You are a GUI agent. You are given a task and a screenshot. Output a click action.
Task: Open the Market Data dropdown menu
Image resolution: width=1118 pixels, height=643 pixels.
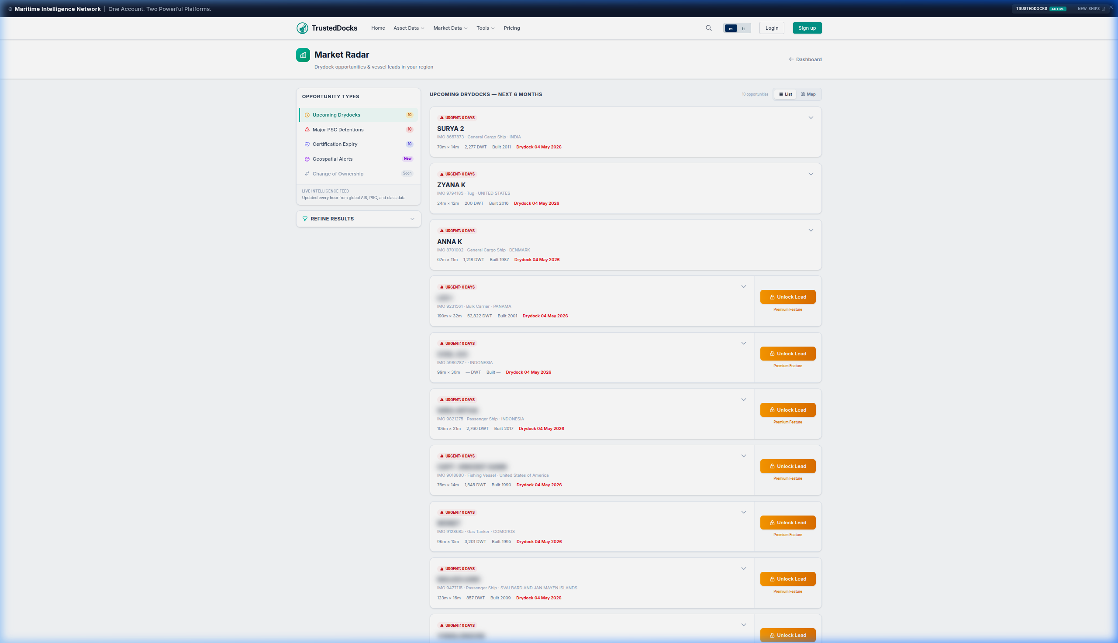click(x=450, y=28)
